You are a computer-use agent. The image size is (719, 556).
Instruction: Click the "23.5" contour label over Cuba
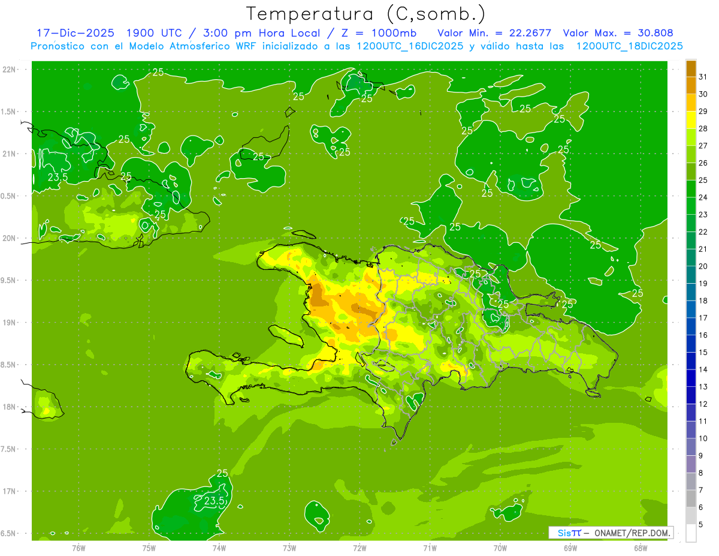(x=58, y=178)
